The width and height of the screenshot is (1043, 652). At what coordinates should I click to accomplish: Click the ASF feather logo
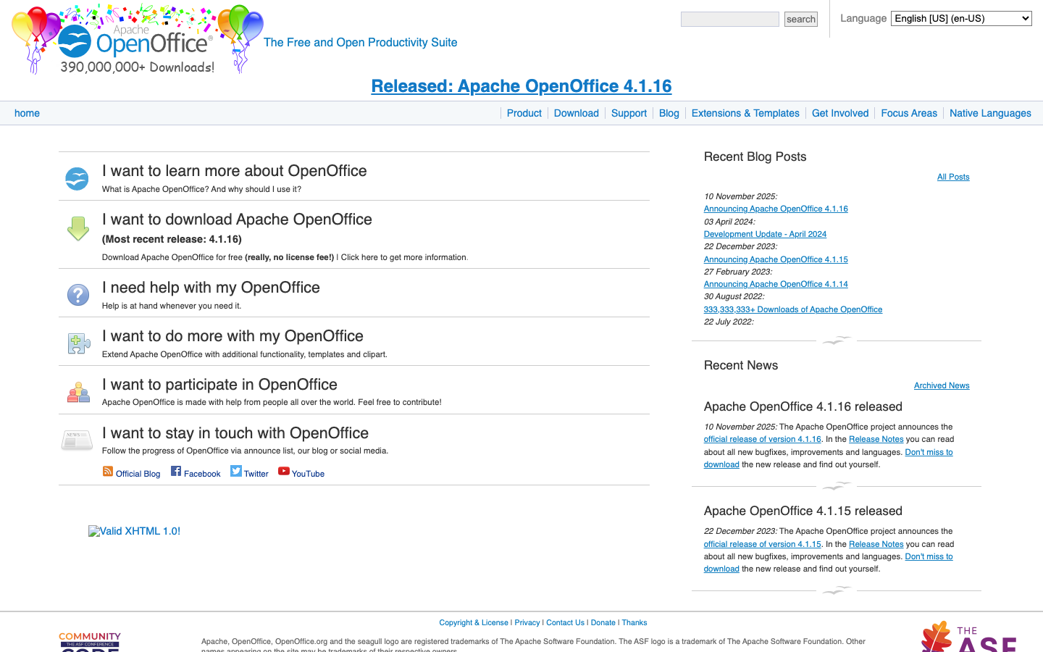click(969, 637)
